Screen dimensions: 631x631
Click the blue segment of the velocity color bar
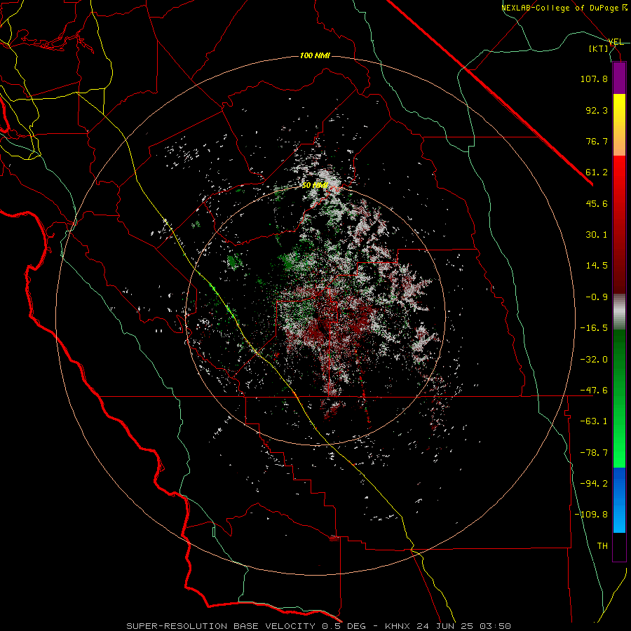click(x=619, y=500)
